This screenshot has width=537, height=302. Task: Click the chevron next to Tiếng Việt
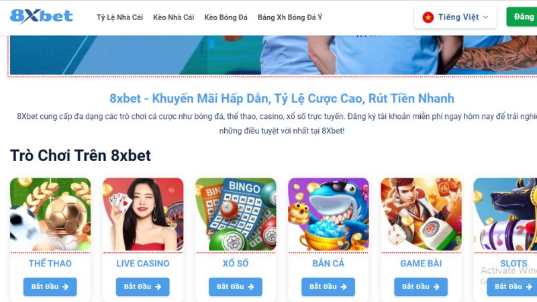click(485, 17)
